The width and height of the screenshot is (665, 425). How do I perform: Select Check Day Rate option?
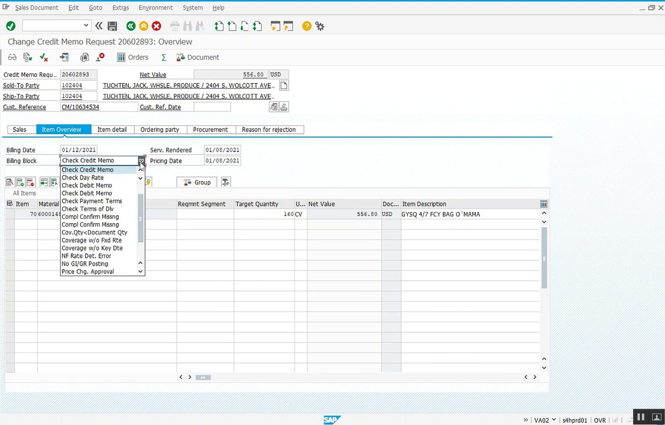[83, 178]
